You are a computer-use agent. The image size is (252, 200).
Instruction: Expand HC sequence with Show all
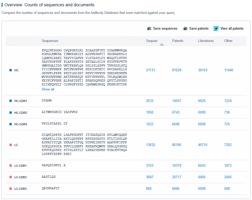click(x=48, y=89)
